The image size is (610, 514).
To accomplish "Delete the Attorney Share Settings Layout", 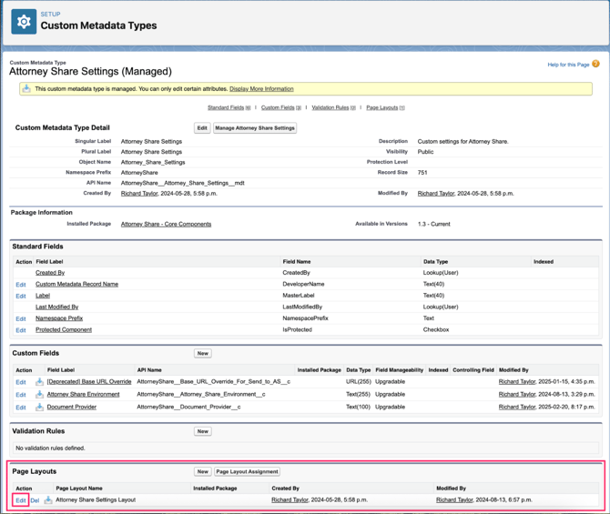I will click(x=35, y=500).
